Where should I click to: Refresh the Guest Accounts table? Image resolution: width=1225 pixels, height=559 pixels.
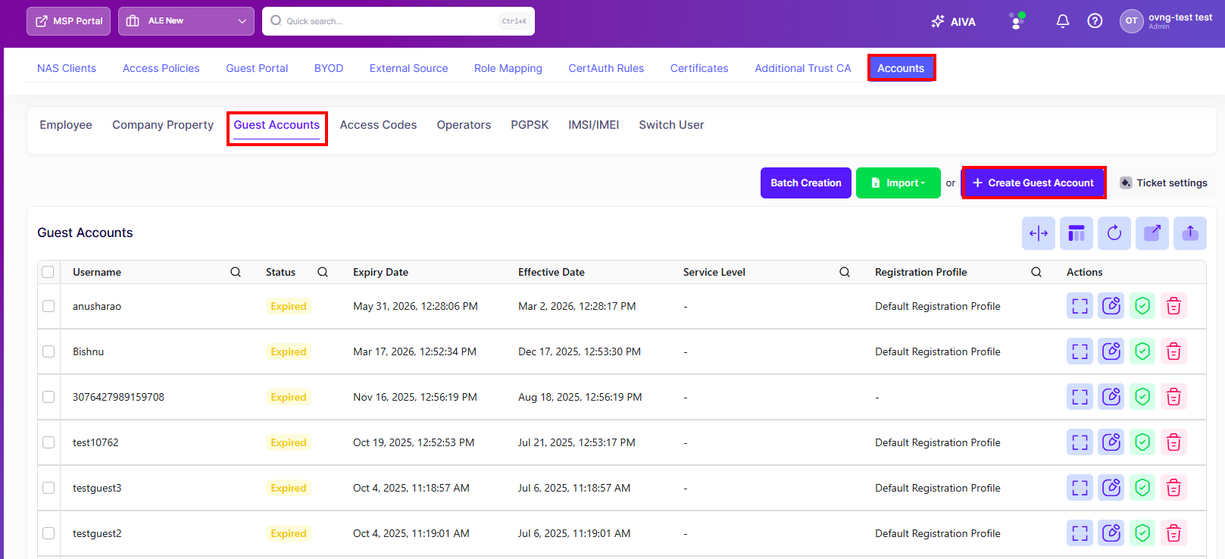pyautogui.click(x=1114, y=233)
